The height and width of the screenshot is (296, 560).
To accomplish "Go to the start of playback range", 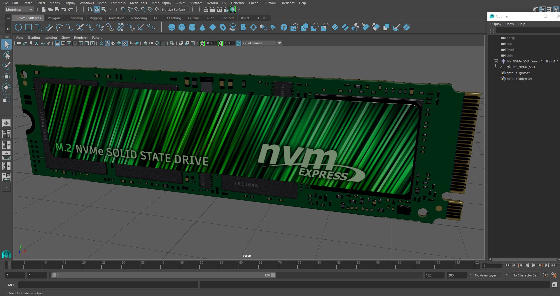I will tap(507, 265).
